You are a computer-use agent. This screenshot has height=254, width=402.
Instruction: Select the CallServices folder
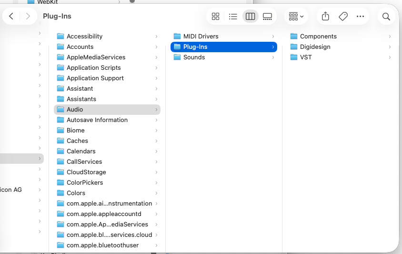107,162
